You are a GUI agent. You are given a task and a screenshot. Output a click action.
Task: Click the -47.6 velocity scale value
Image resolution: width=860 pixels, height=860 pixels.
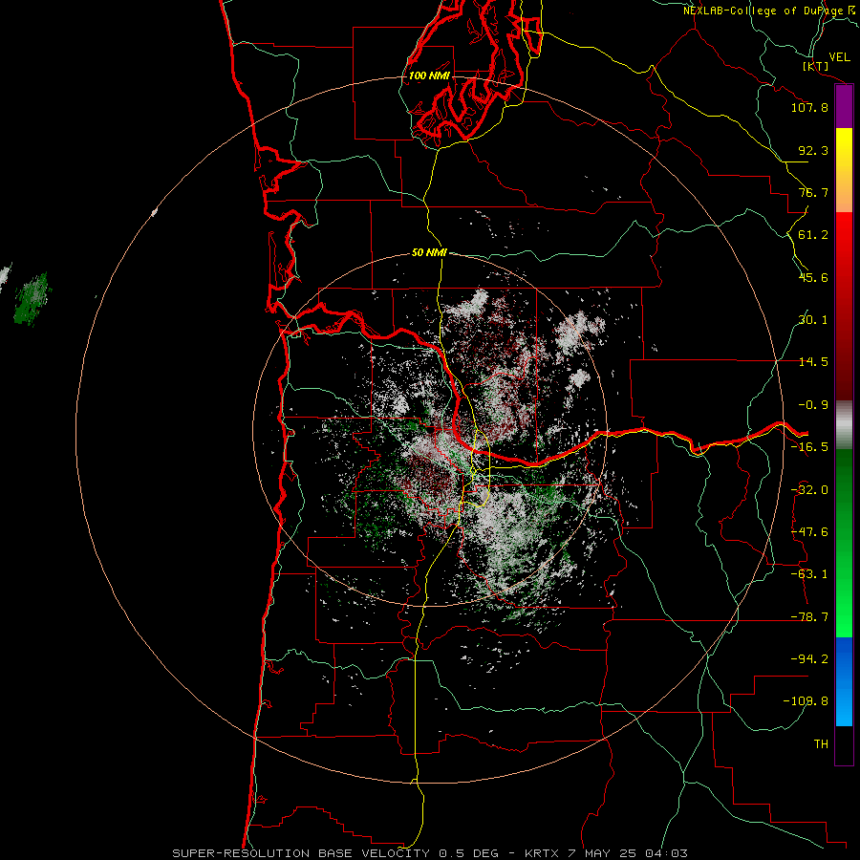[x=809, y=532]
